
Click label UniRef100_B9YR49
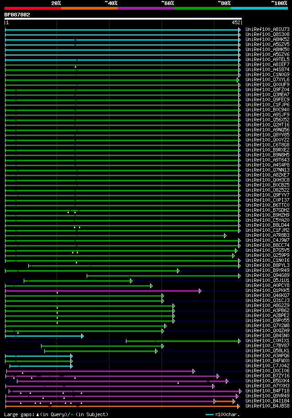click(267, 271)
